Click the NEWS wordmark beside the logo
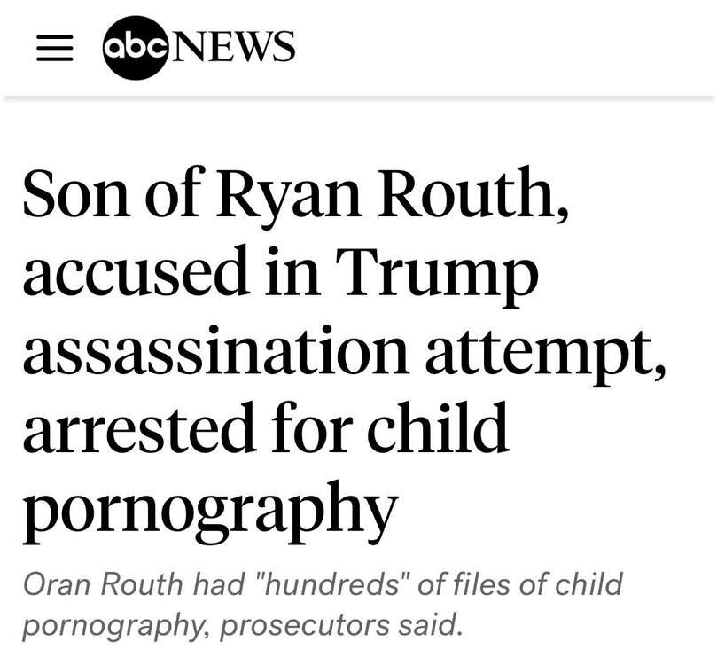717x665 pixels. point(232,46)
